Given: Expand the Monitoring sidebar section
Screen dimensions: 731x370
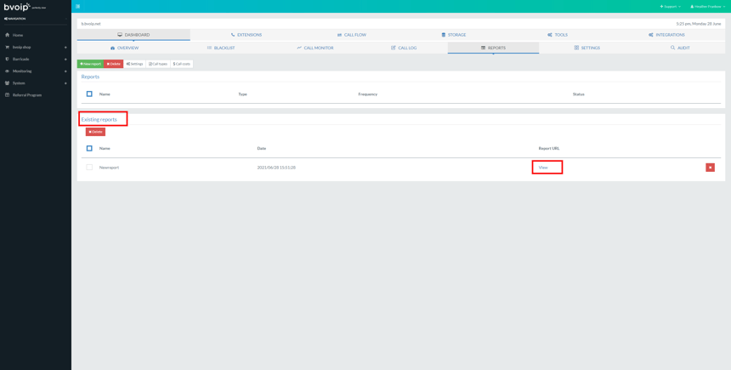Looking at the screenshot, I should pyautogui.click(x=21, y=71).
